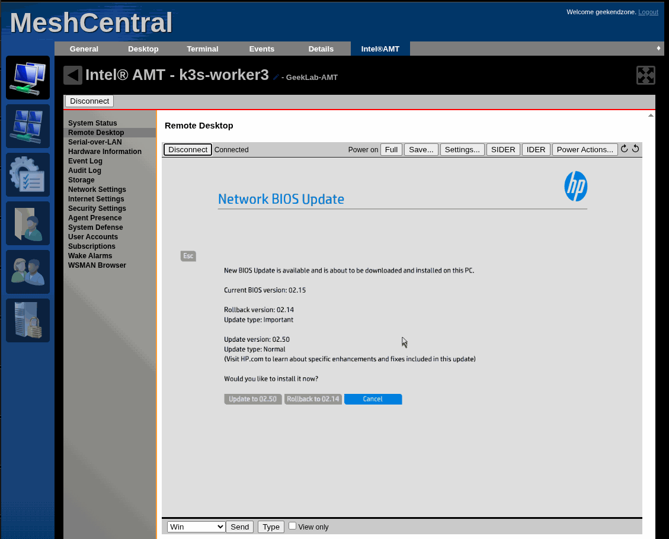Open Storage in left menu
This screenshot has width=669, height=539.
(81, 180)
